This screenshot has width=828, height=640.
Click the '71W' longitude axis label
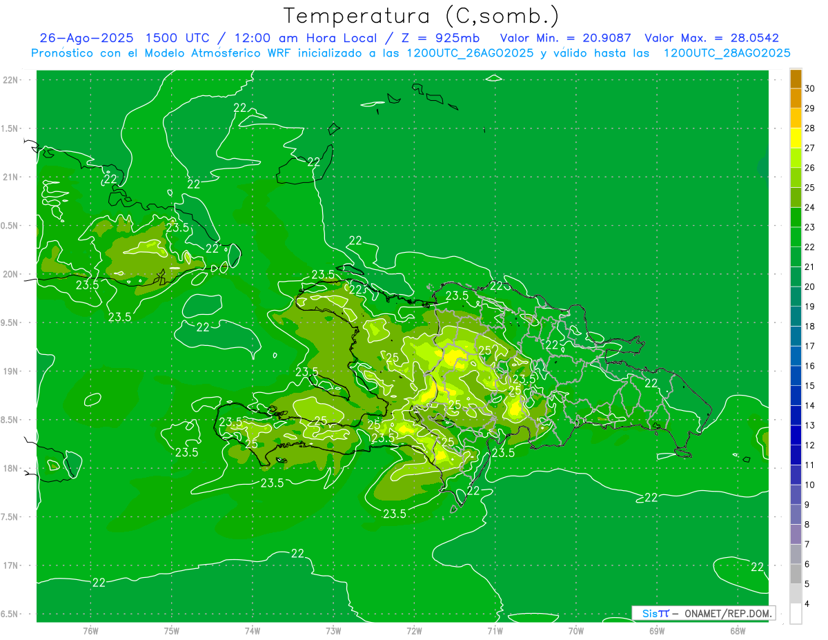495,631
